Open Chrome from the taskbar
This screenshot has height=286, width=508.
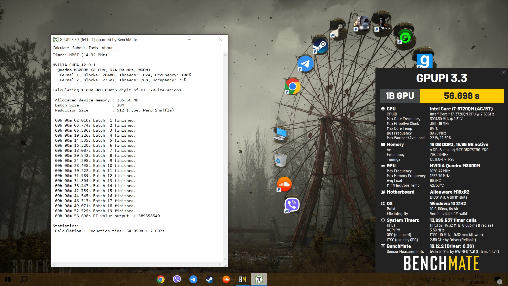[160, 279]
